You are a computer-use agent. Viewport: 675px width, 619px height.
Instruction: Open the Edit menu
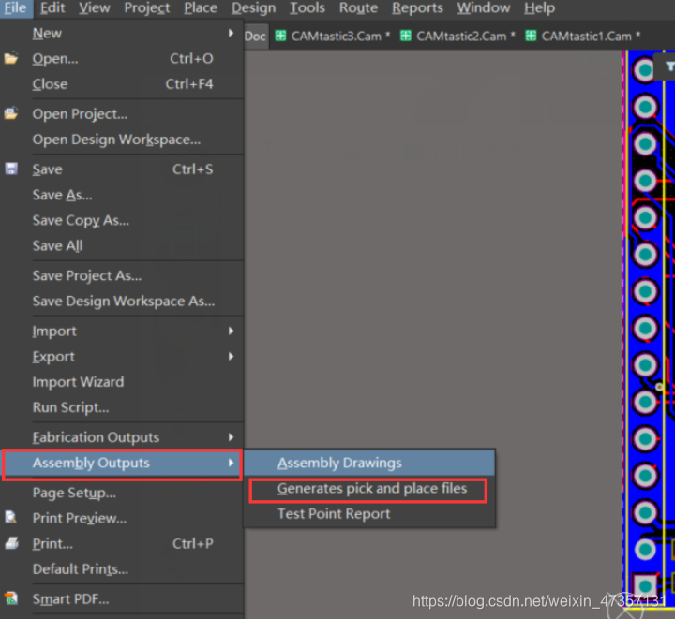[52, 7]
